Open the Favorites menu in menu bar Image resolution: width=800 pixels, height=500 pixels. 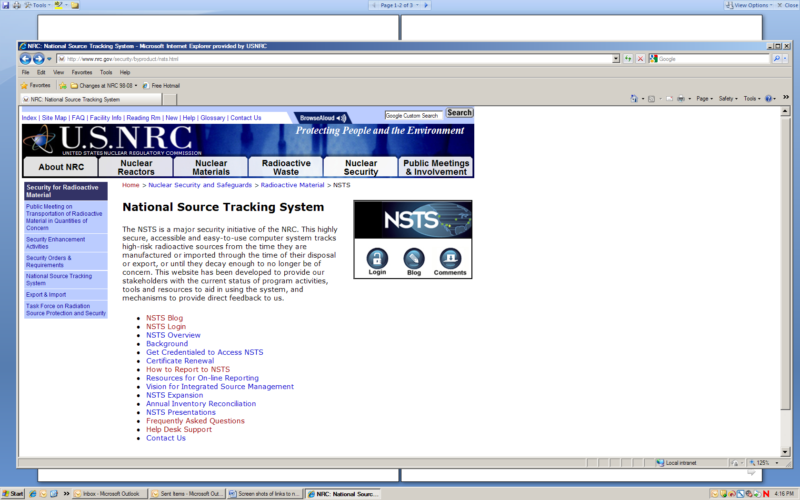[82, 72]
